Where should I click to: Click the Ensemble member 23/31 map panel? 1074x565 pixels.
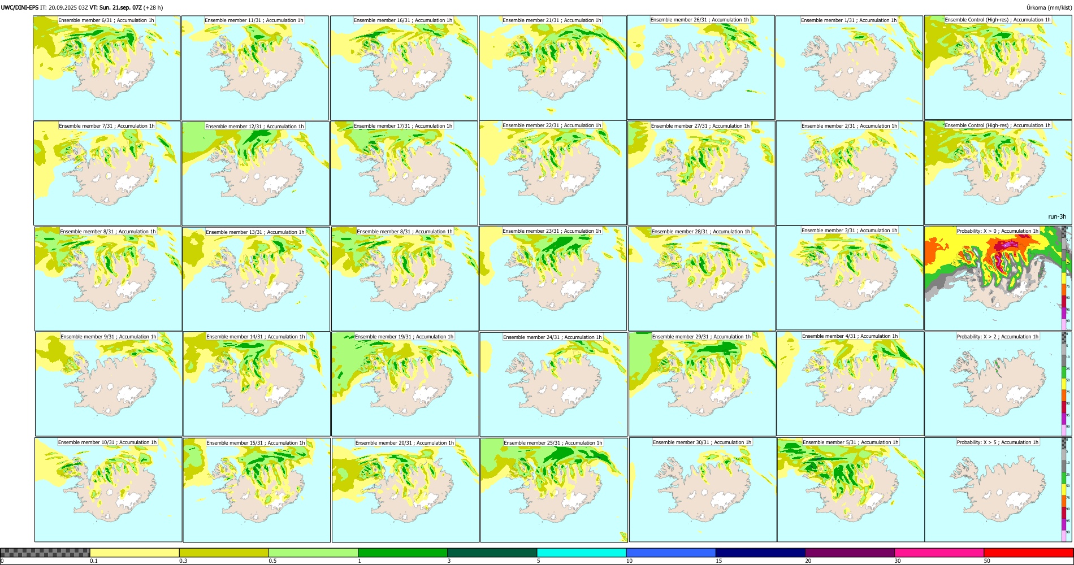[x=553, y=278]
